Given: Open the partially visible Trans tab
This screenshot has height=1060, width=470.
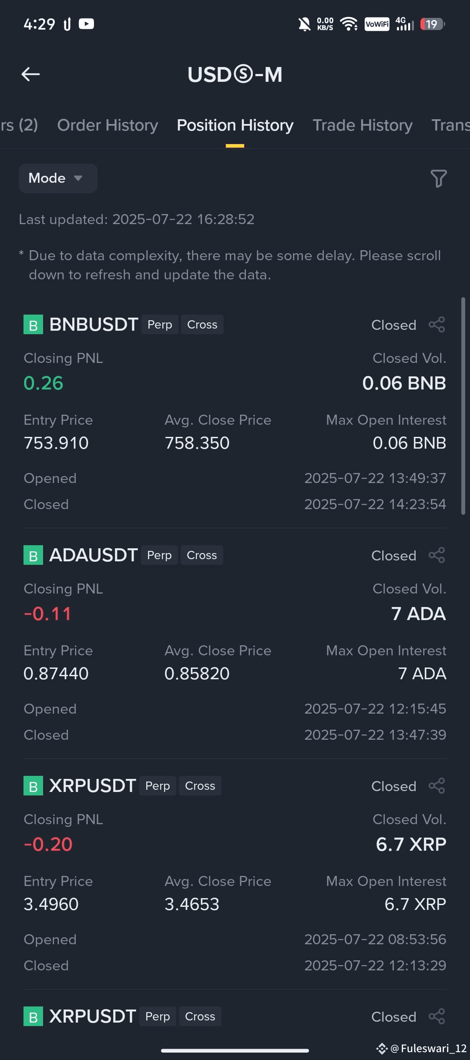Looking at the screenshot, I should pyautogui.click(x=450, y=125).
